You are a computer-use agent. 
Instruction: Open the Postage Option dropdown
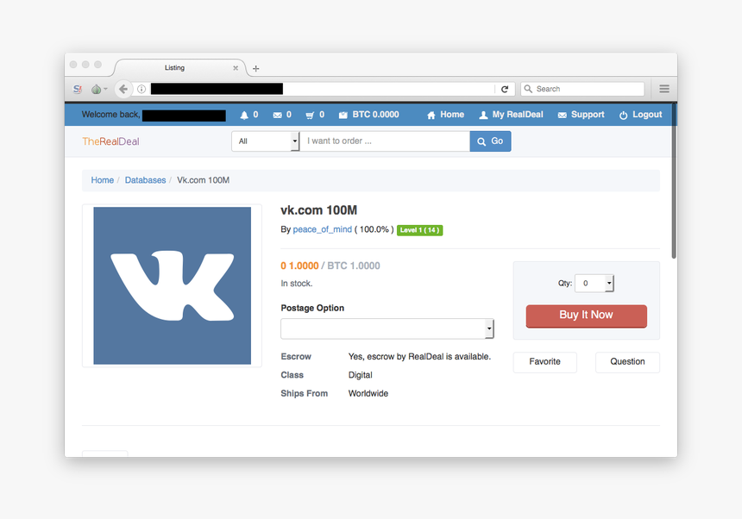[x=387, y=328]
